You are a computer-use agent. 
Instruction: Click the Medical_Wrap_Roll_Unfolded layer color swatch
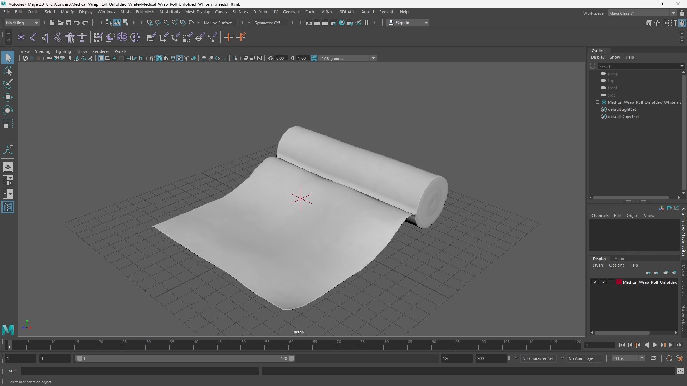pos(619,282)
